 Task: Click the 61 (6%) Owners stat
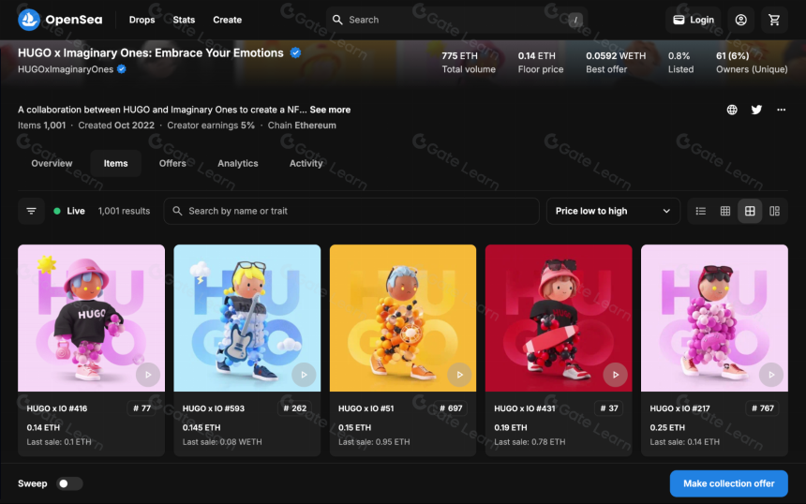point(752,62)
